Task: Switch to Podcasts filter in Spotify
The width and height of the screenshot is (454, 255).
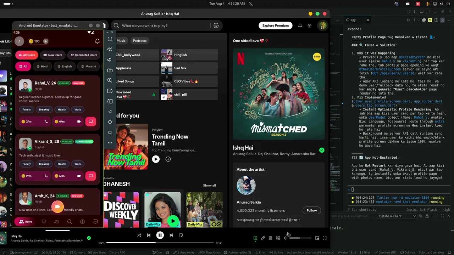Action: [x=140, y=40]
